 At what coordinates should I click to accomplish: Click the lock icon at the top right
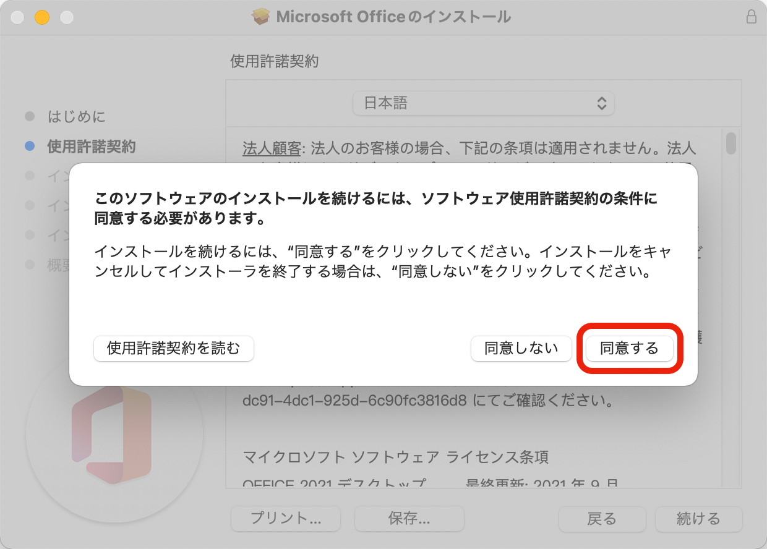(x=752, y=17)
